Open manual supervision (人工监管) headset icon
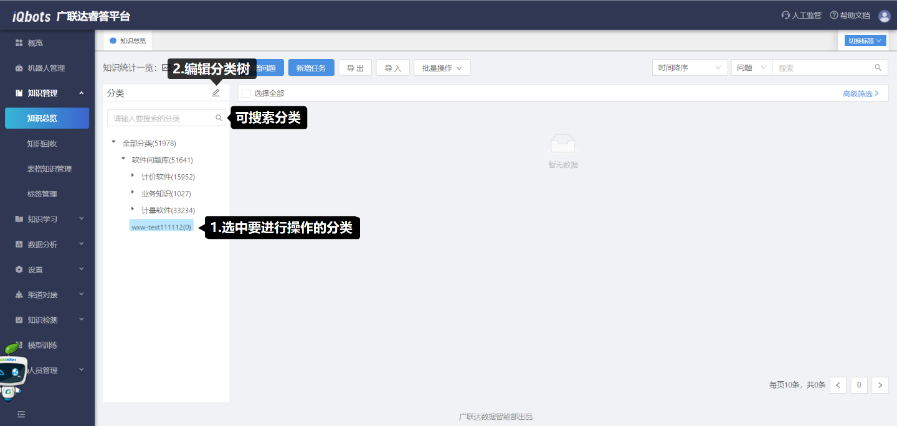This screenshot has height=426, width=897. pos(785,16)
